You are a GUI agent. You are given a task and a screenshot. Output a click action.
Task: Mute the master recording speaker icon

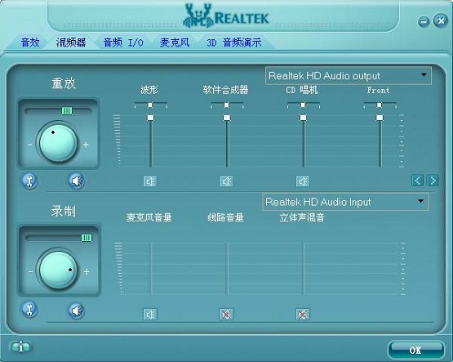tap(77, 311)
